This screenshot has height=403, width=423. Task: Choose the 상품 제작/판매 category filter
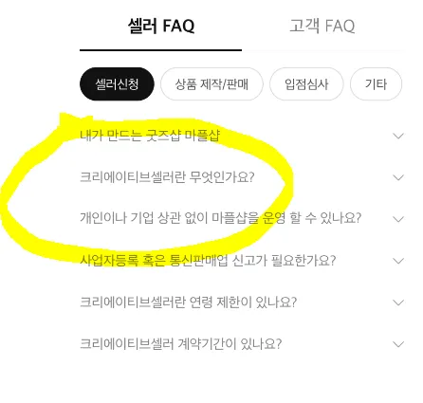coord(211,84)
